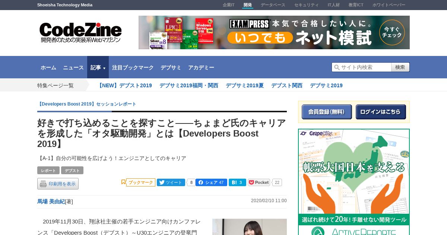Open author 馬場 美由紀 profile

point(51,201)
